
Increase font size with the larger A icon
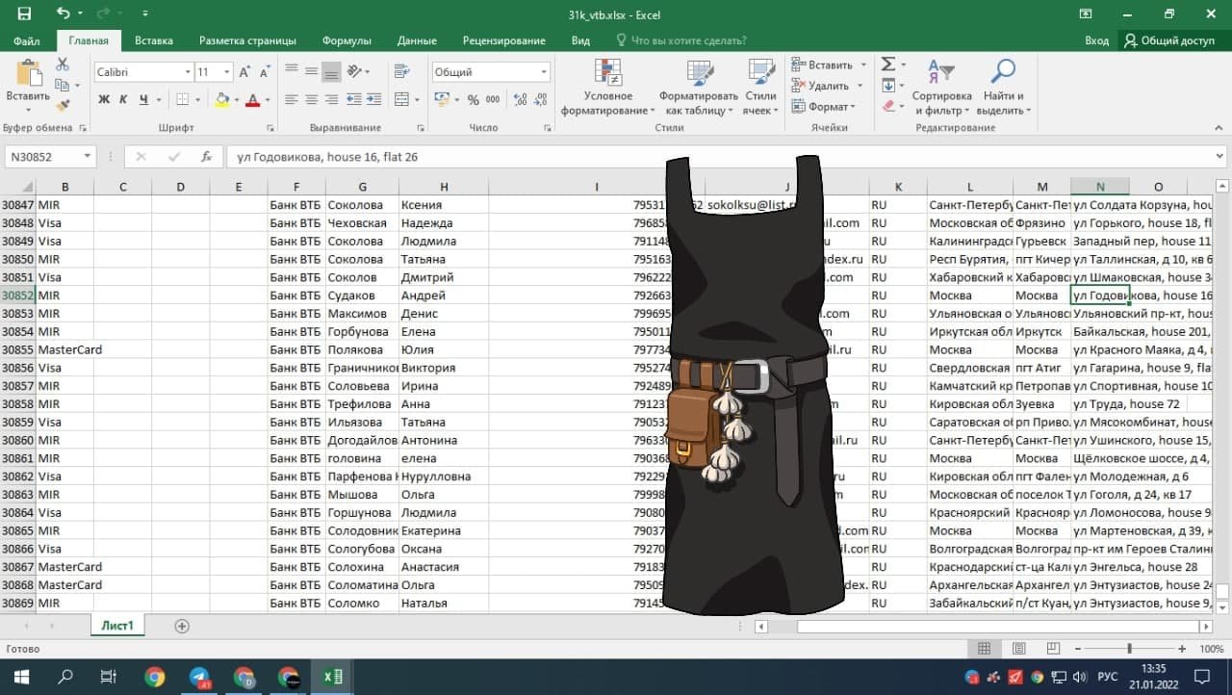[244, 72]
